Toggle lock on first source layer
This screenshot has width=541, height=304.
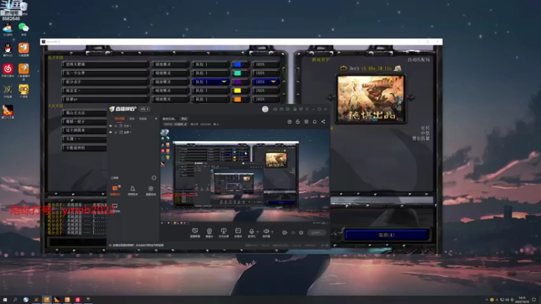point(116,126)
